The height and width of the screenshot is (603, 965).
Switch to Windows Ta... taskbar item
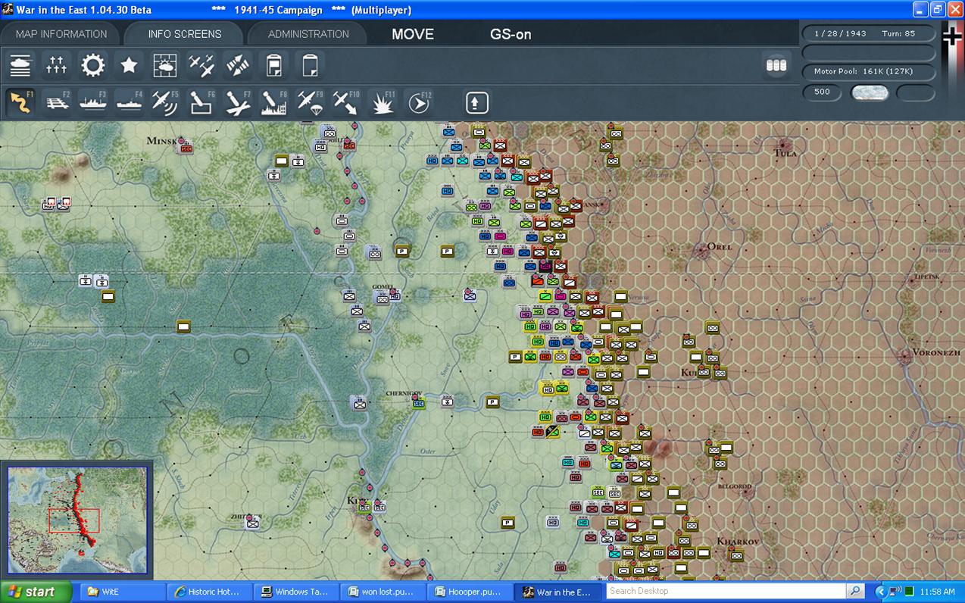point(295,592)
